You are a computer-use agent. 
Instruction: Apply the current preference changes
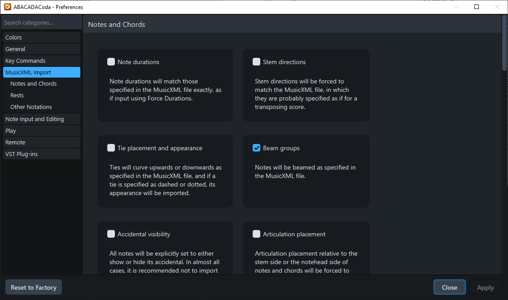click(485, 287)
